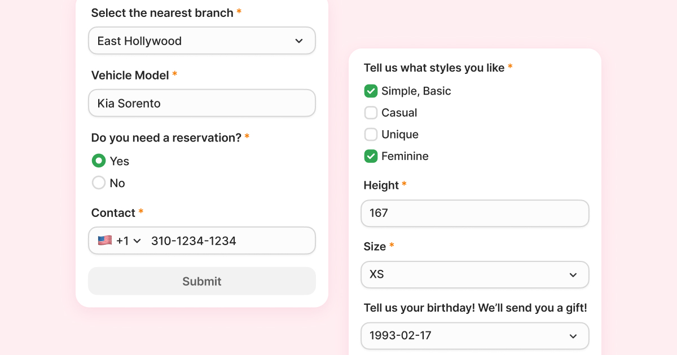The height and width of the screenshot is (355, 677).
Task: Uncheck the Simple, Basic style checkbox
Action: click(x=371, y=91)
